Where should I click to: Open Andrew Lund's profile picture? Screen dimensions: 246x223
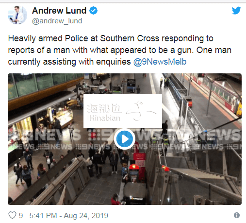[x=17, y=15]
